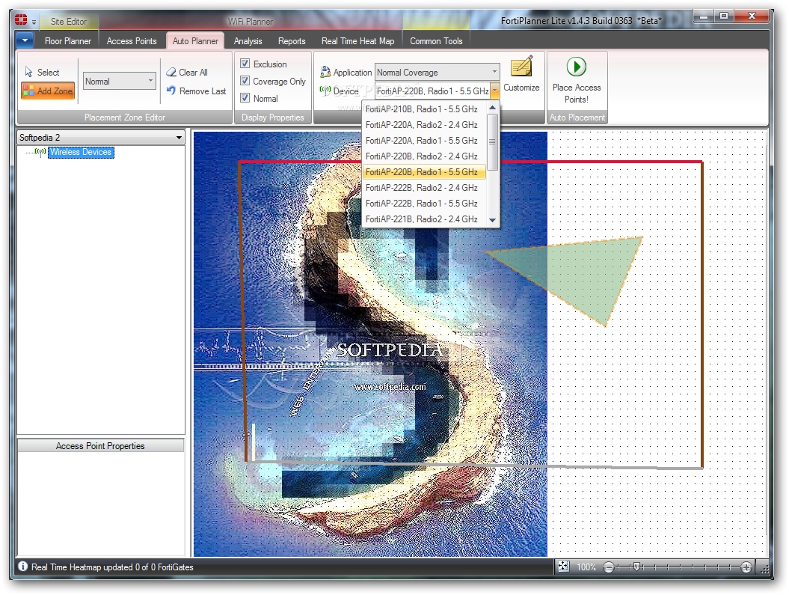789x595 pixels.
Task: Select FortiAP-221B, Radio2 - 2.4 GHz
Action: [424, 219]
